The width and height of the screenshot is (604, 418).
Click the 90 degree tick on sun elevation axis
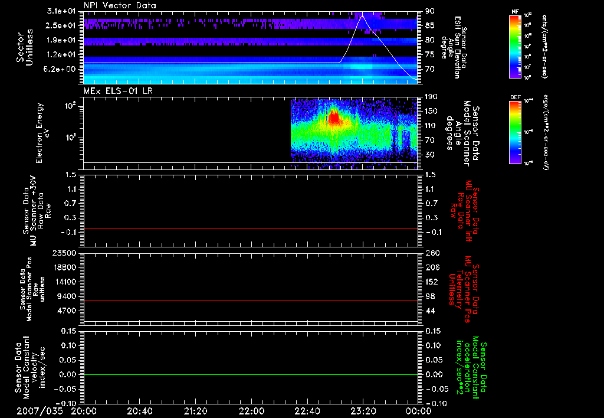430,11
